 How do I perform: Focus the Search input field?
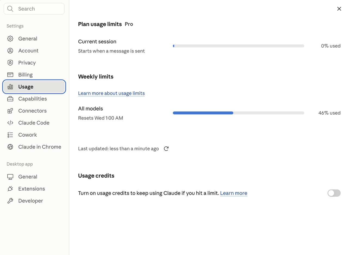click(34, 9)
